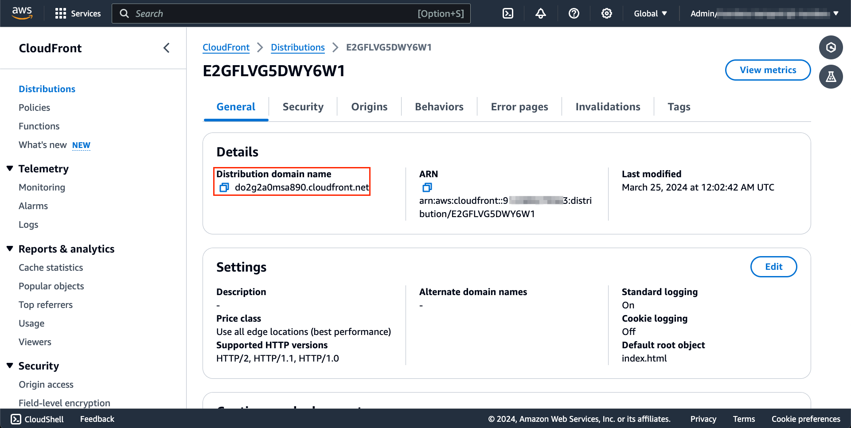This screenshot has height=428, width=851.
Task: Open the CloudFront breadcrumb link
Action: pyautogui.click(x=226, y=47)
